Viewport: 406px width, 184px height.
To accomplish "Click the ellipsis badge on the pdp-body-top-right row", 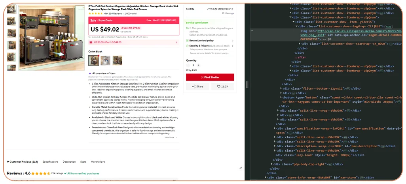I will 330,164.
